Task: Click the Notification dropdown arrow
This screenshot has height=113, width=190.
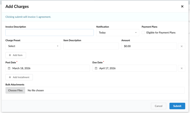Action: pos(136,33)
